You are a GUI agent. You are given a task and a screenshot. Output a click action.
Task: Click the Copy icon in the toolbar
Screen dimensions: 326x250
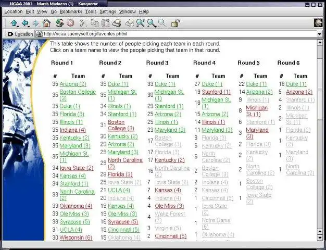[x=95, y=23]
